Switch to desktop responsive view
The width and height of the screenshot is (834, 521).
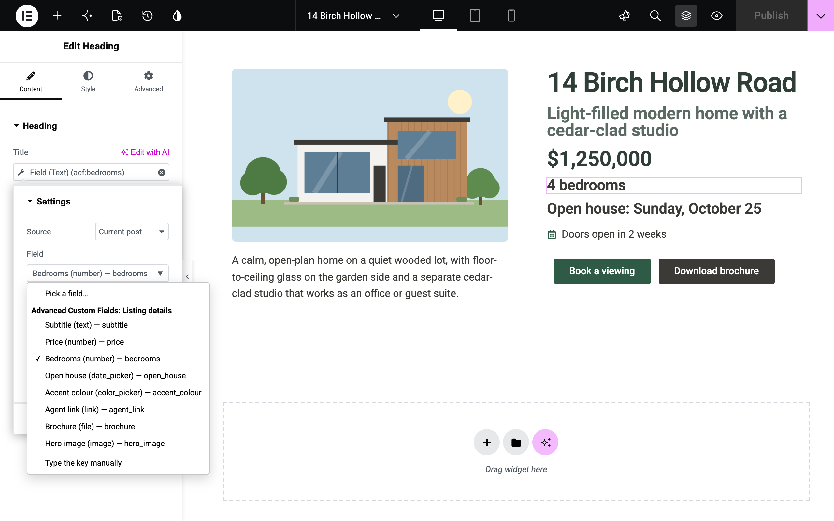point(439,16)
